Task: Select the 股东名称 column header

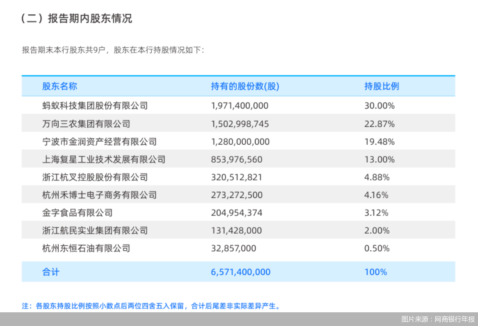Action: pos(59,86)
